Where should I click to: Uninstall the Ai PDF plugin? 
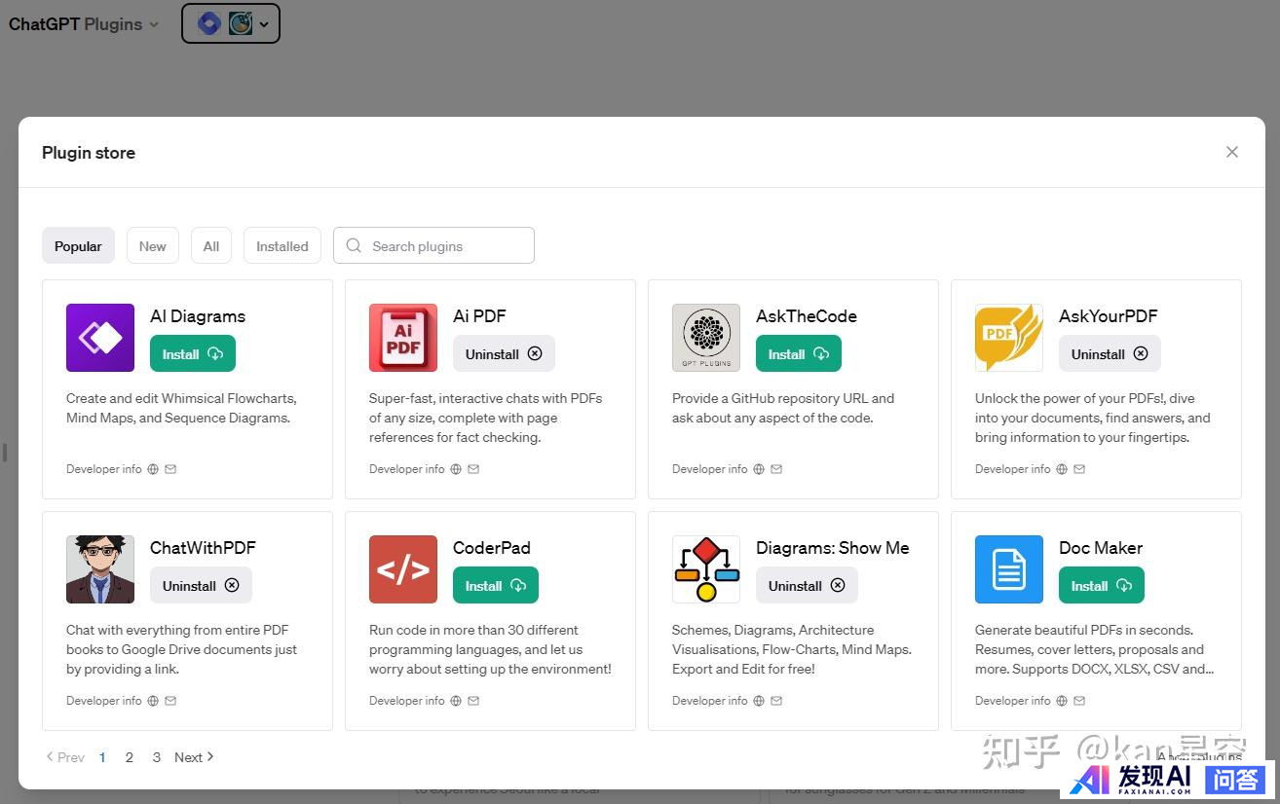click(x=504, y=354)
